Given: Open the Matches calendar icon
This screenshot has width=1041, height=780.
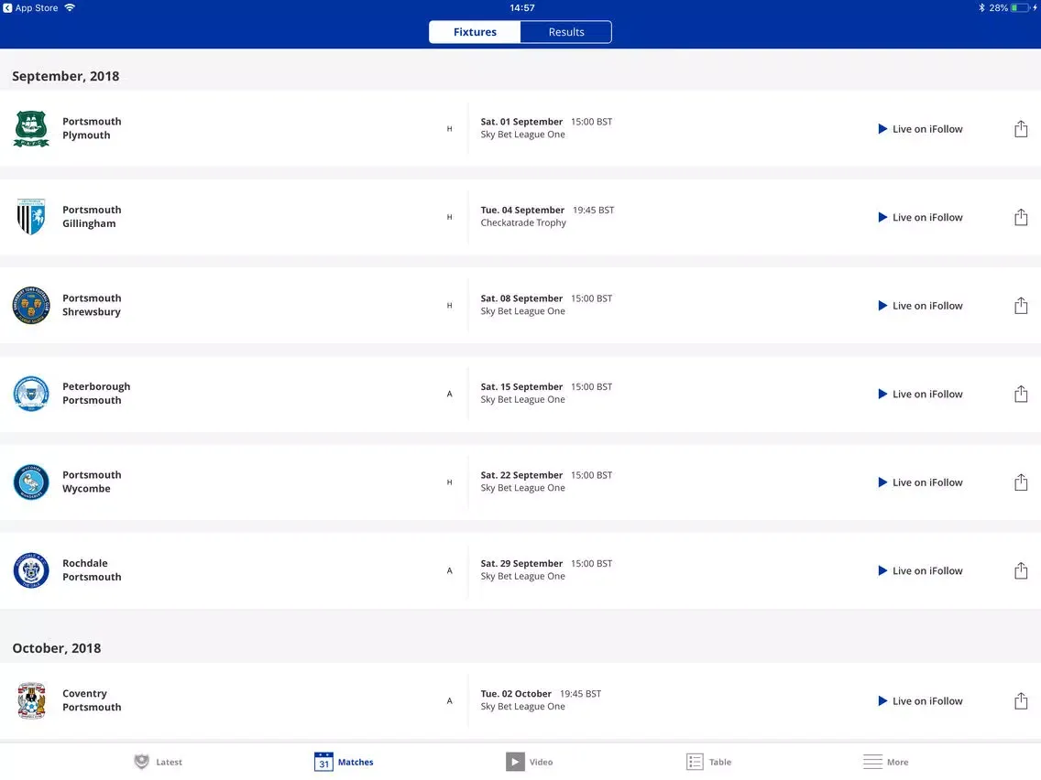Looking at the screenshot, I should [x=323, y=762].
